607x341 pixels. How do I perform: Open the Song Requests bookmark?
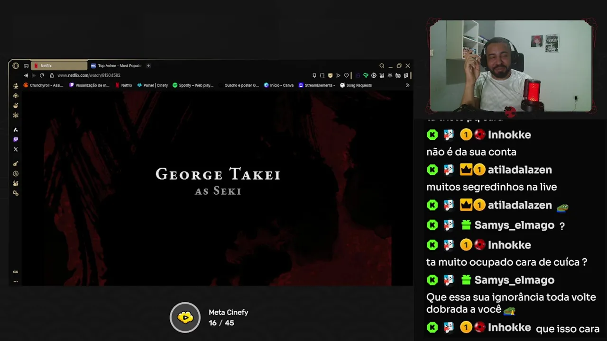point(356,85)
